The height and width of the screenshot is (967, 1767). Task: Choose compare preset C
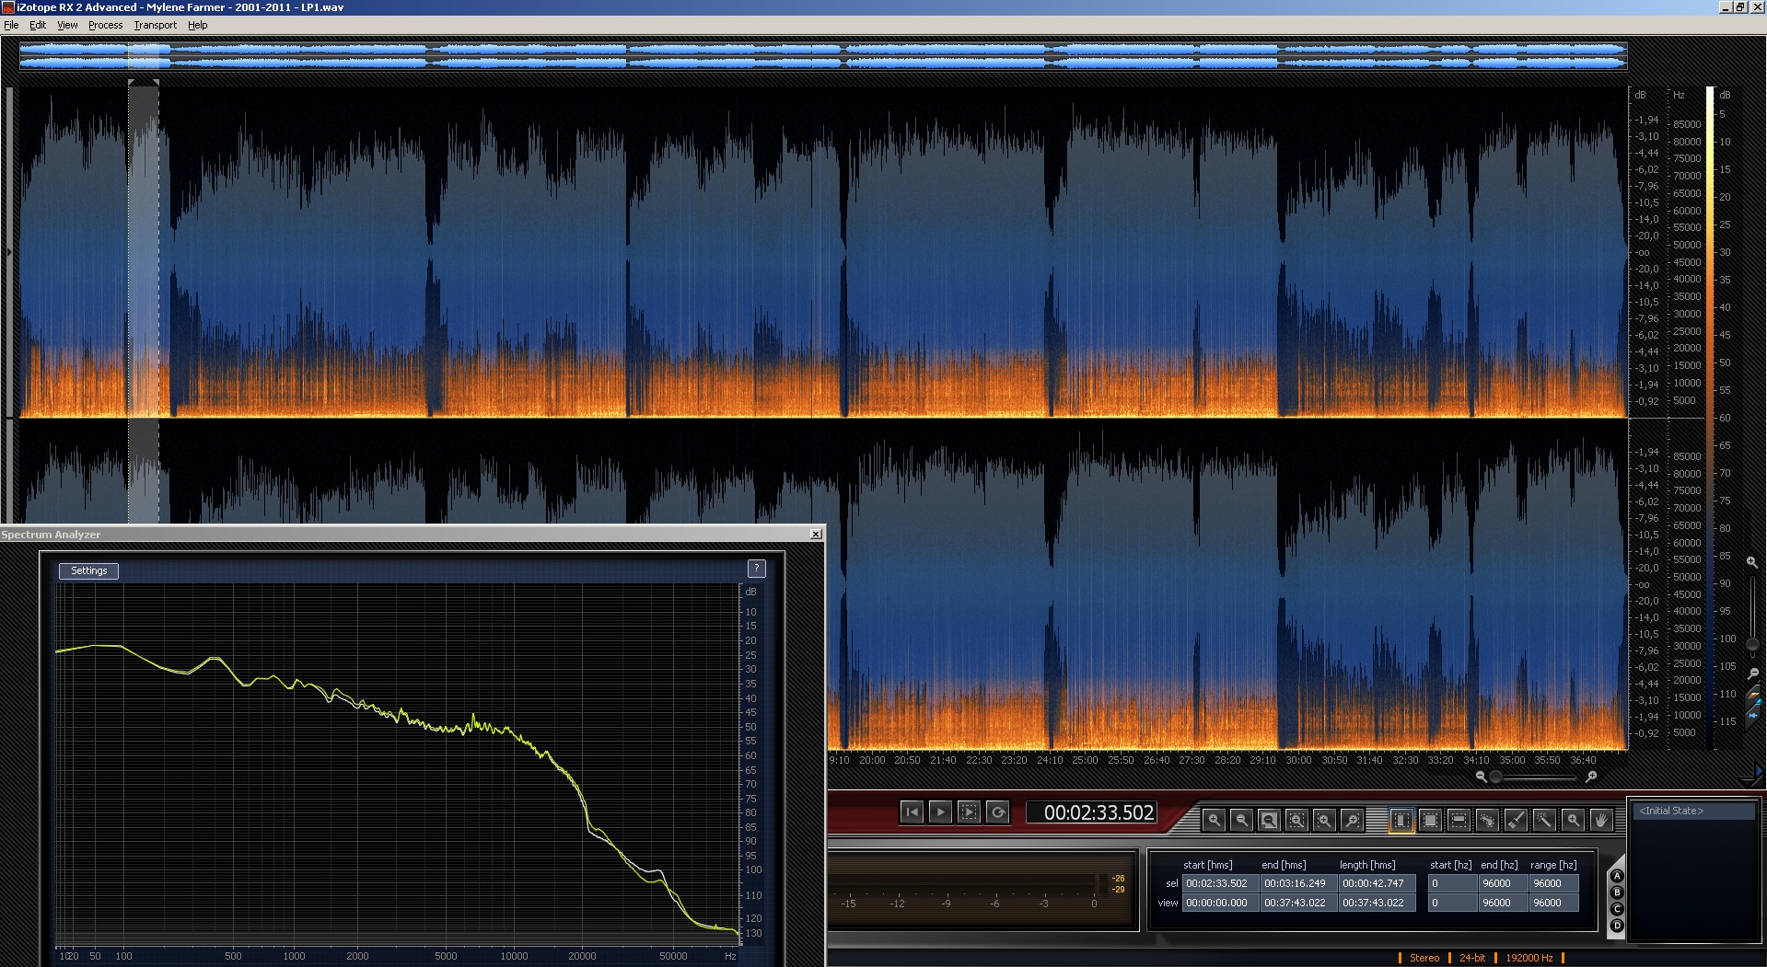point(1617,909)
